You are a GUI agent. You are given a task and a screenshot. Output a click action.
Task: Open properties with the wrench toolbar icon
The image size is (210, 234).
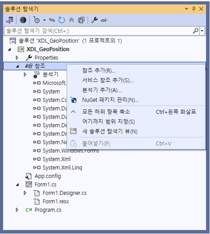pos(94,20)
